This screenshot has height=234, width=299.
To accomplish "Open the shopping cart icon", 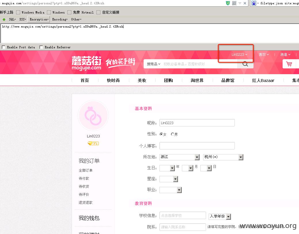I will tap(289, 64).
